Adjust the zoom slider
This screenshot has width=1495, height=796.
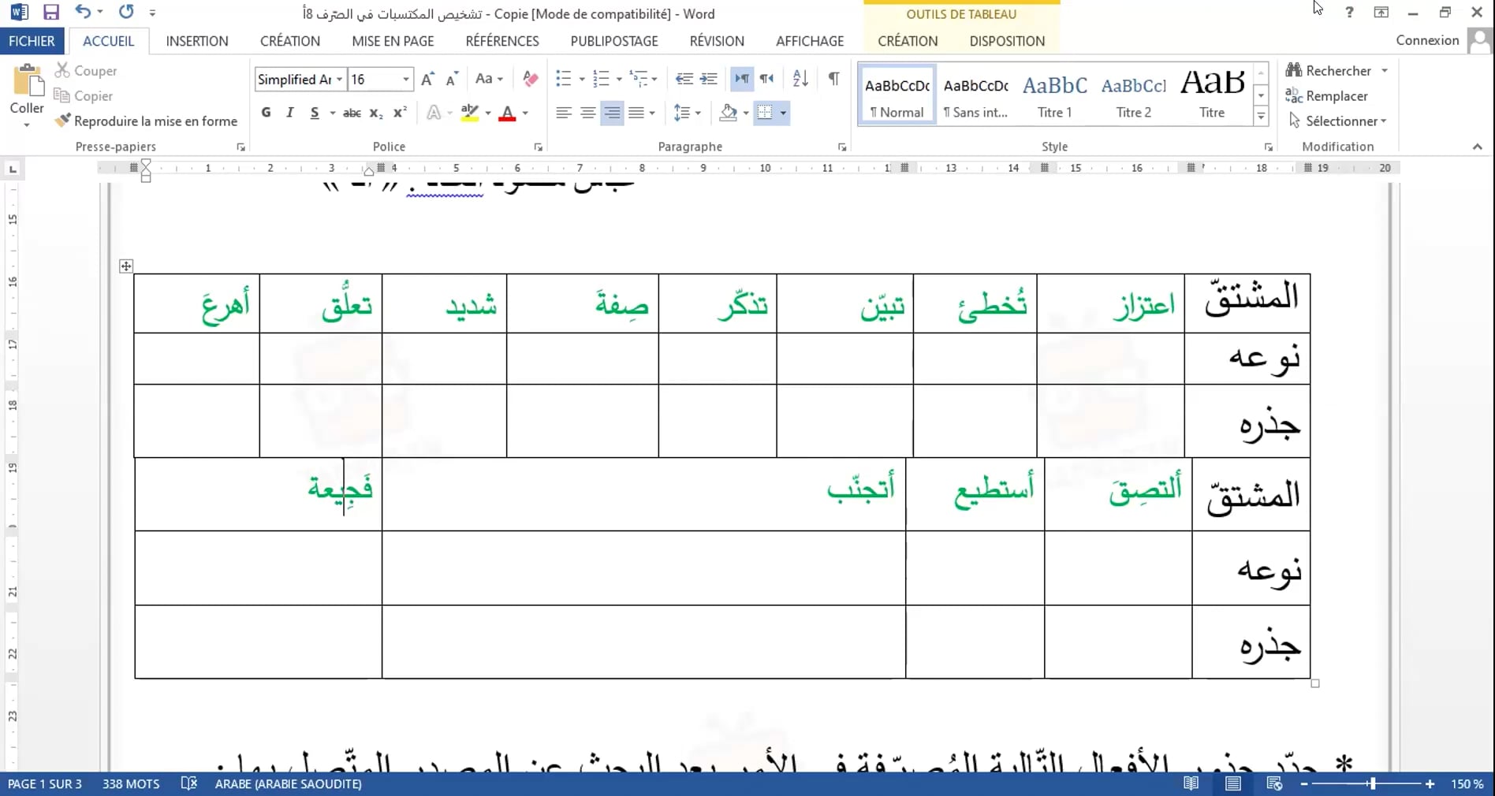[1373, 784]
